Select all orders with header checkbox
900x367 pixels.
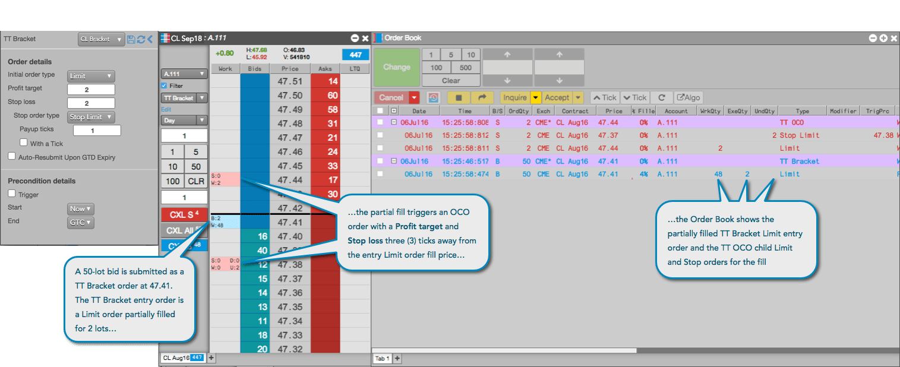(380, 111)
